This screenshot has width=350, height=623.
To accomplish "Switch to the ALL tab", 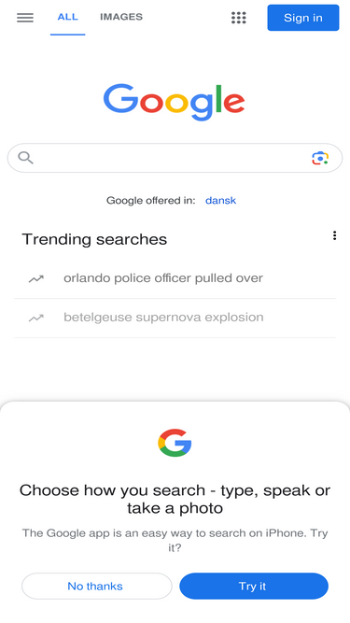I will [67, 17].
